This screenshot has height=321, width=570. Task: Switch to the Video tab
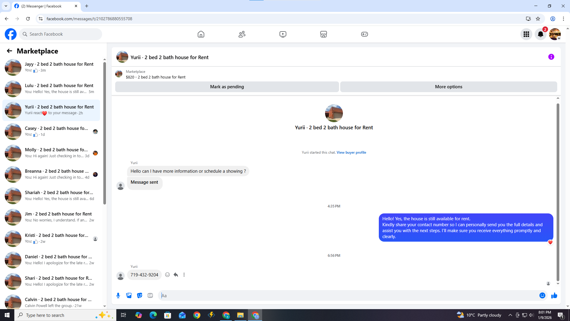point(283,34)
